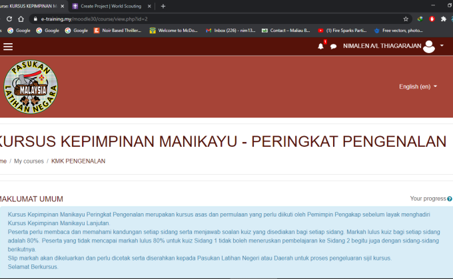Open the messages chat bubble icon
This screenshot has width=453, height=279.
333,46
